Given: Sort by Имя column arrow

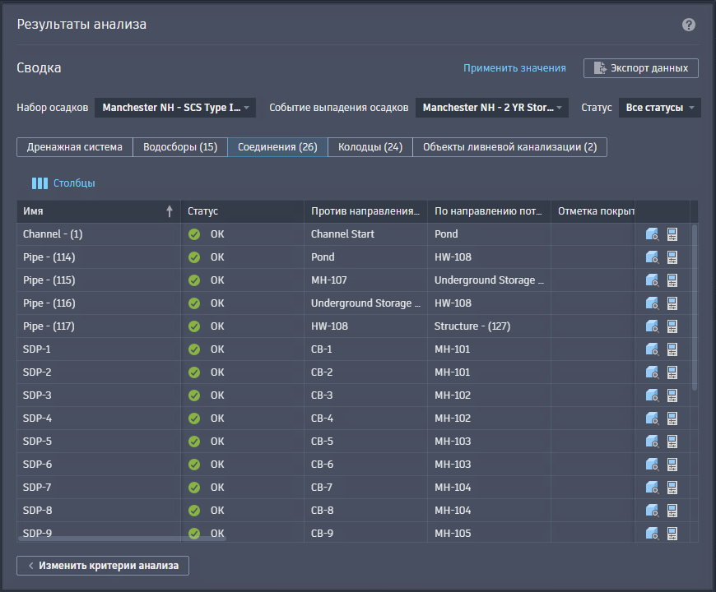Looking at the screenshot, I should coord(170,211).
